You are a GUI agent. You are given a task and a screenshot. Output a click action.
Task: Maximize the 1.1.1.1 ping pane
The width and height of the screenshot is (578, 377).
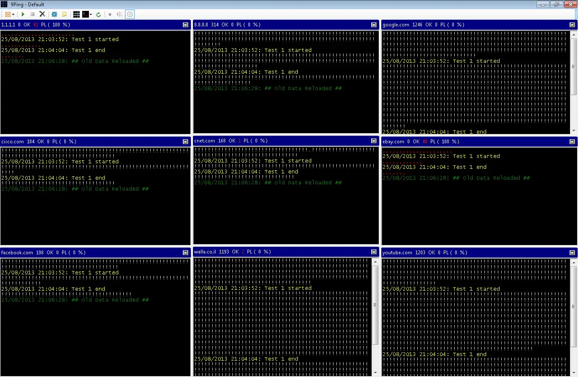185,25
